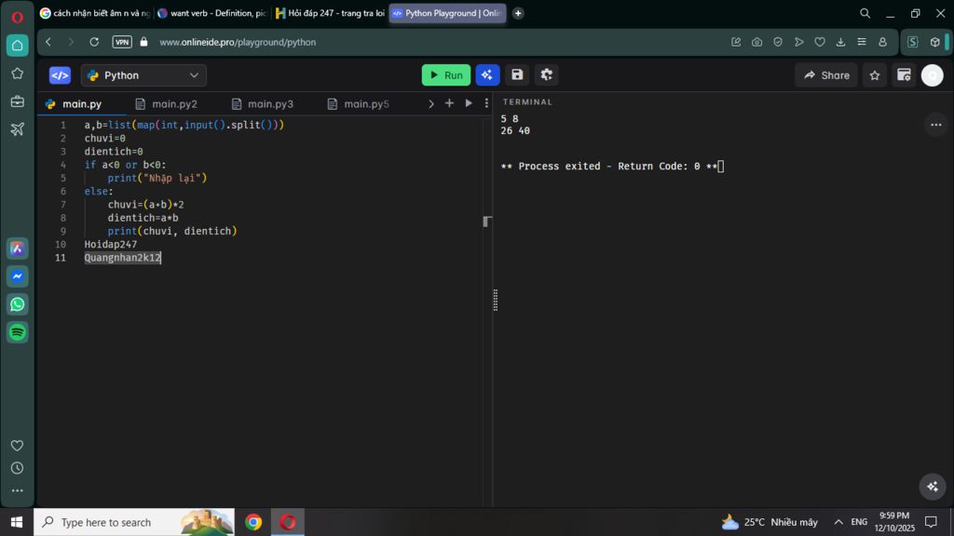The width and height of the screenshot is (954, 536).
Task: Open the notifications action center
Action: coord(931,522)
